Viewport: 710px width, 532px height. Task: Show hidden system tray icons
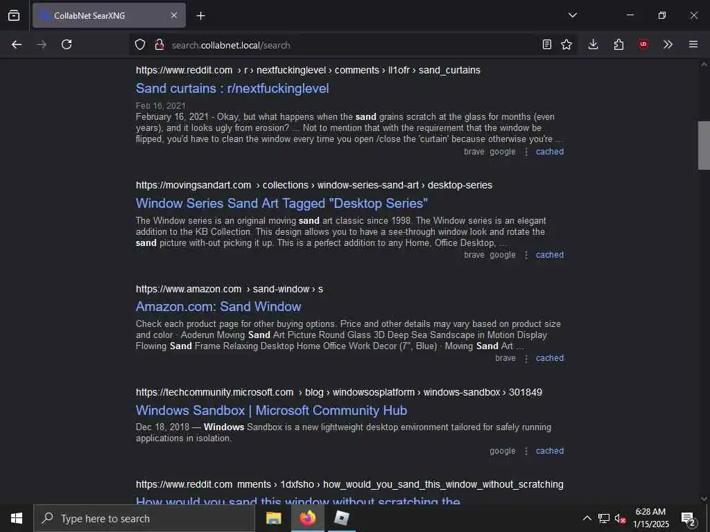(587, 518)
